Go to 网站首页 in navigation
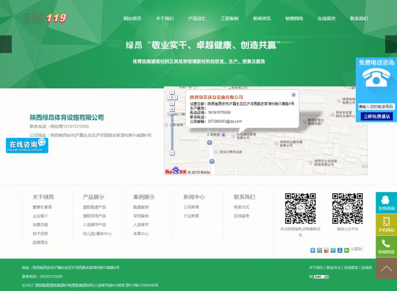Screen dimensions: 397x291 tap(132, 18)
